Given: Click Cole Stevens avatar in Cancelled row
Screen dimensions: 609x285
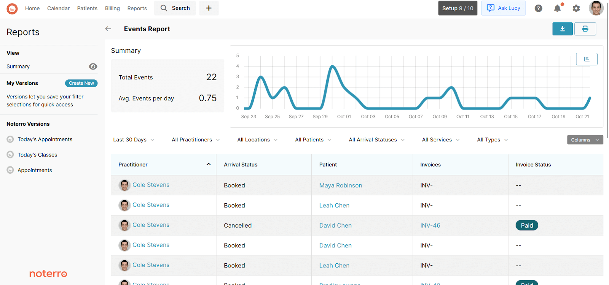Looking at the screenshot, I should click(x=124, y=225).
